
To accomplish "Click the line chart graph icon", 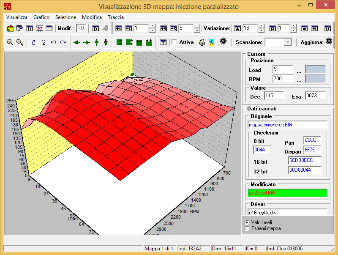I will click(x=39, y=28).
